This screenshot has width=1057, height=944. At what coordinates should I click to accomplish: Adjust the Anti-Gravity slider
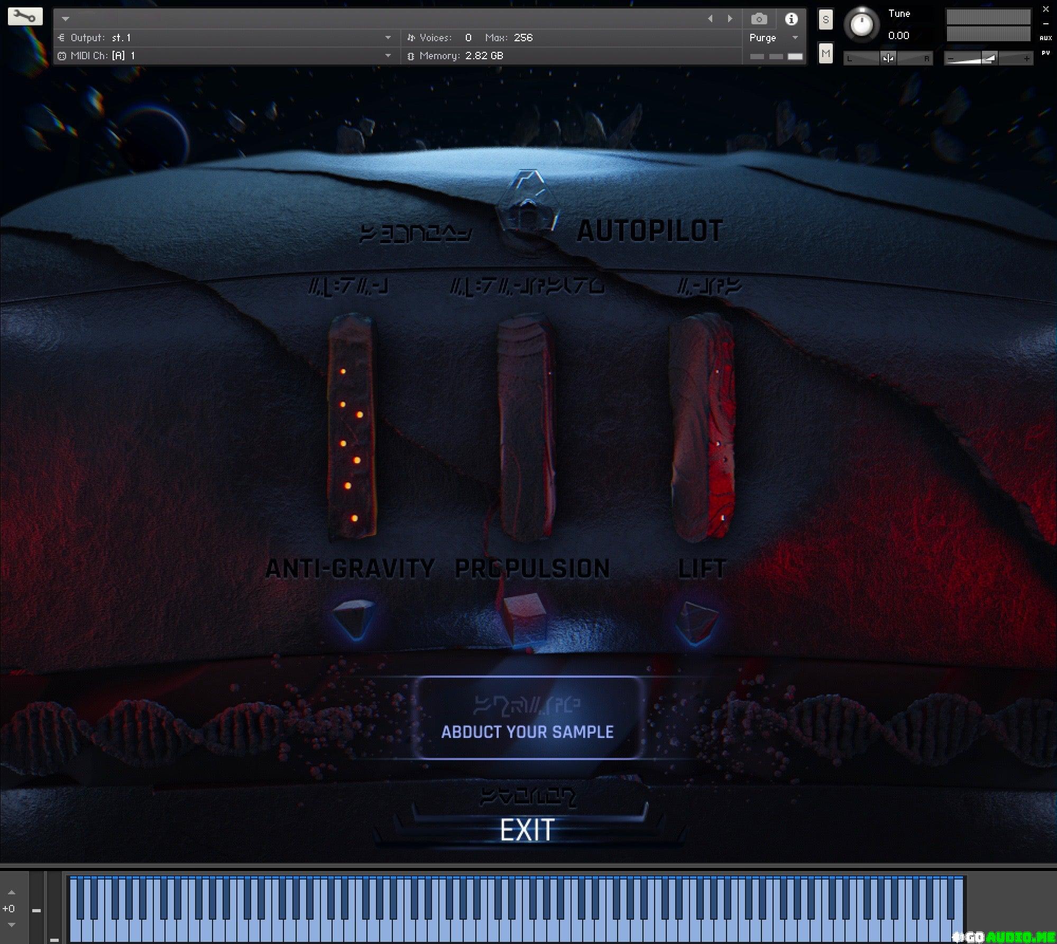352,427
